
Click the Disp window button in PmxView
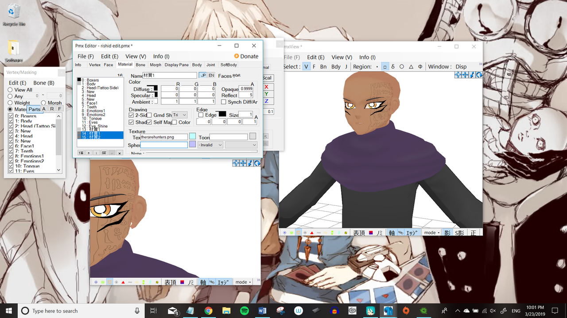(x=461, y=67)
